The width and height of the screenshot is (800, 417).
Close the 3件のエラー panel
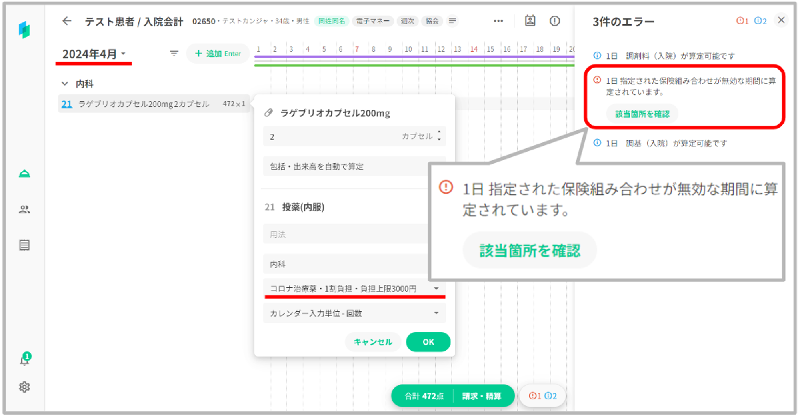[x=781, y=20]
